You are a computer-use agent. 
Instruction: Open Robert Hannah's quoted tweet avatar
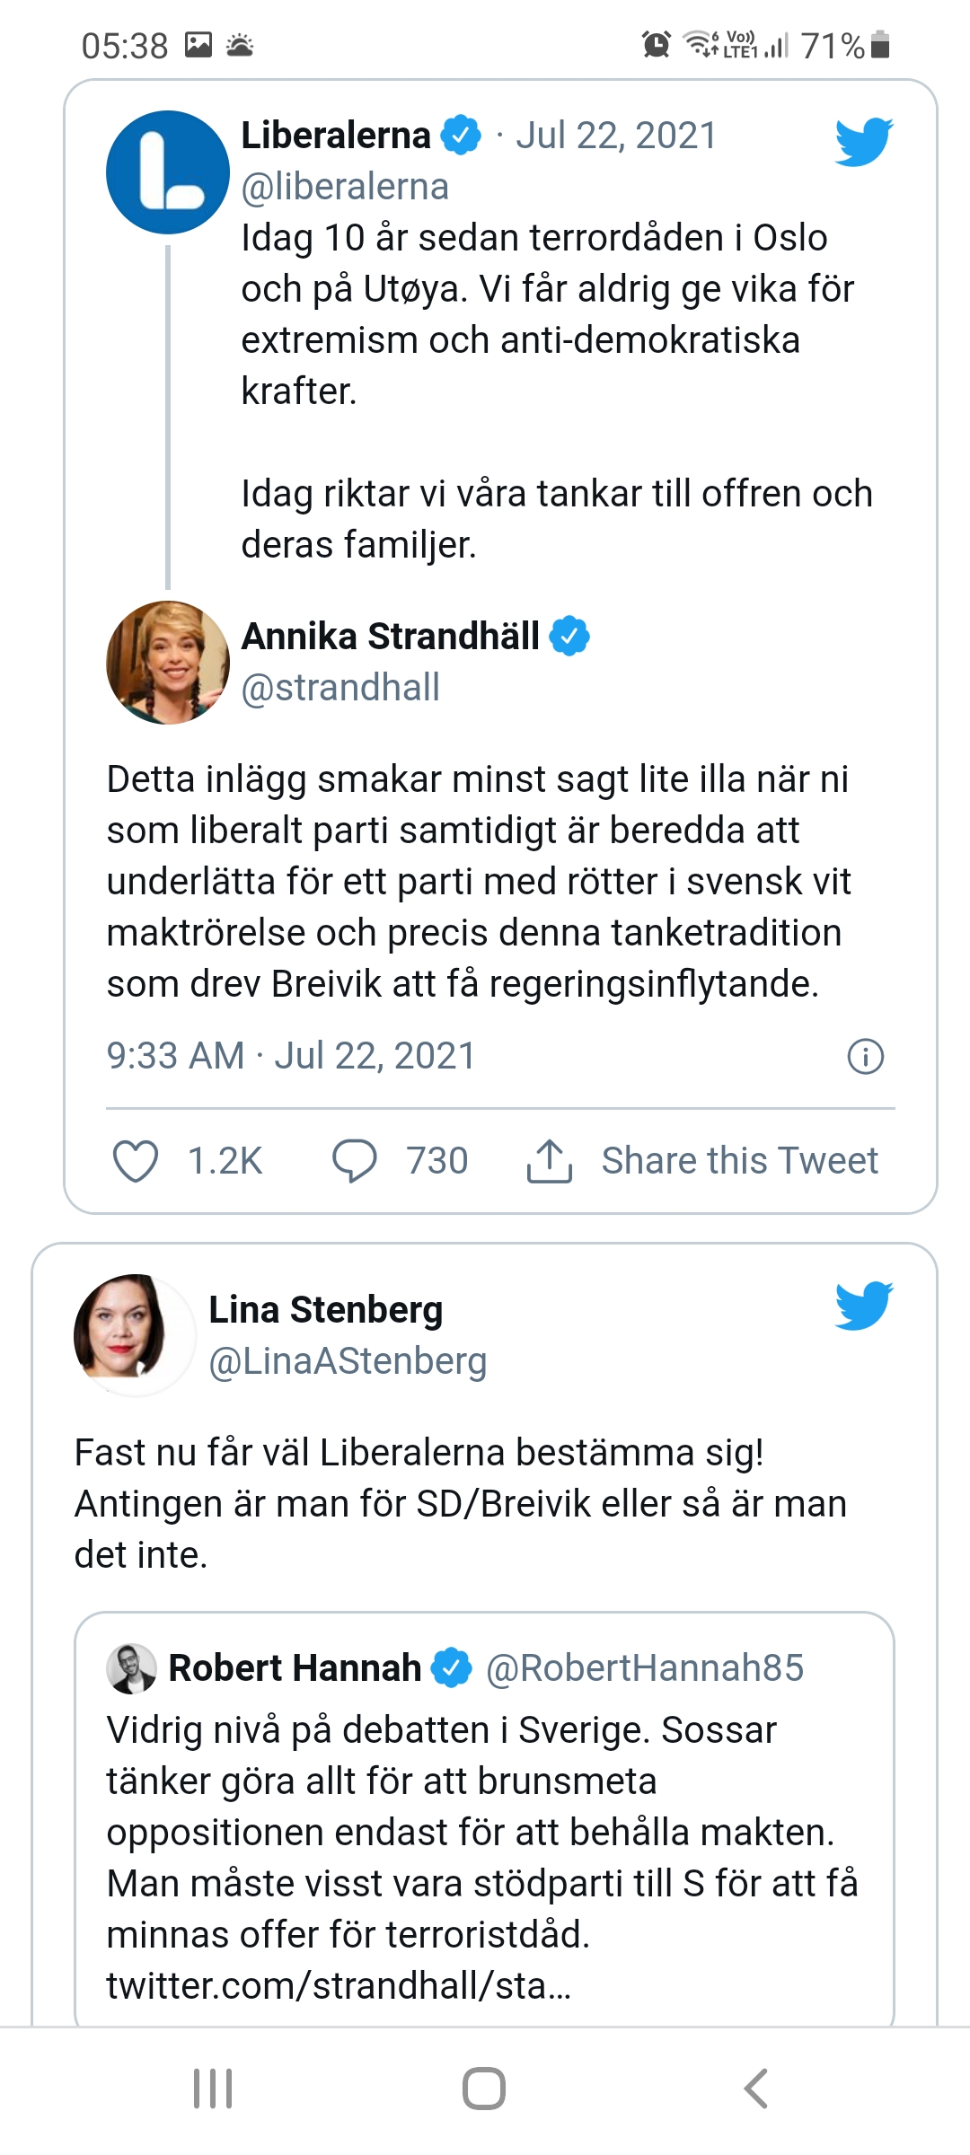coord(131,1668)
